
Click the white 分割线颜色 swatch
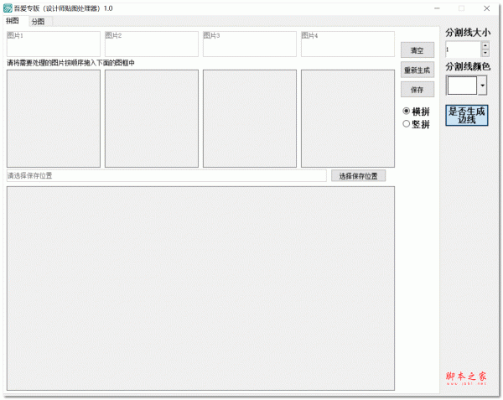pos(462,86)
